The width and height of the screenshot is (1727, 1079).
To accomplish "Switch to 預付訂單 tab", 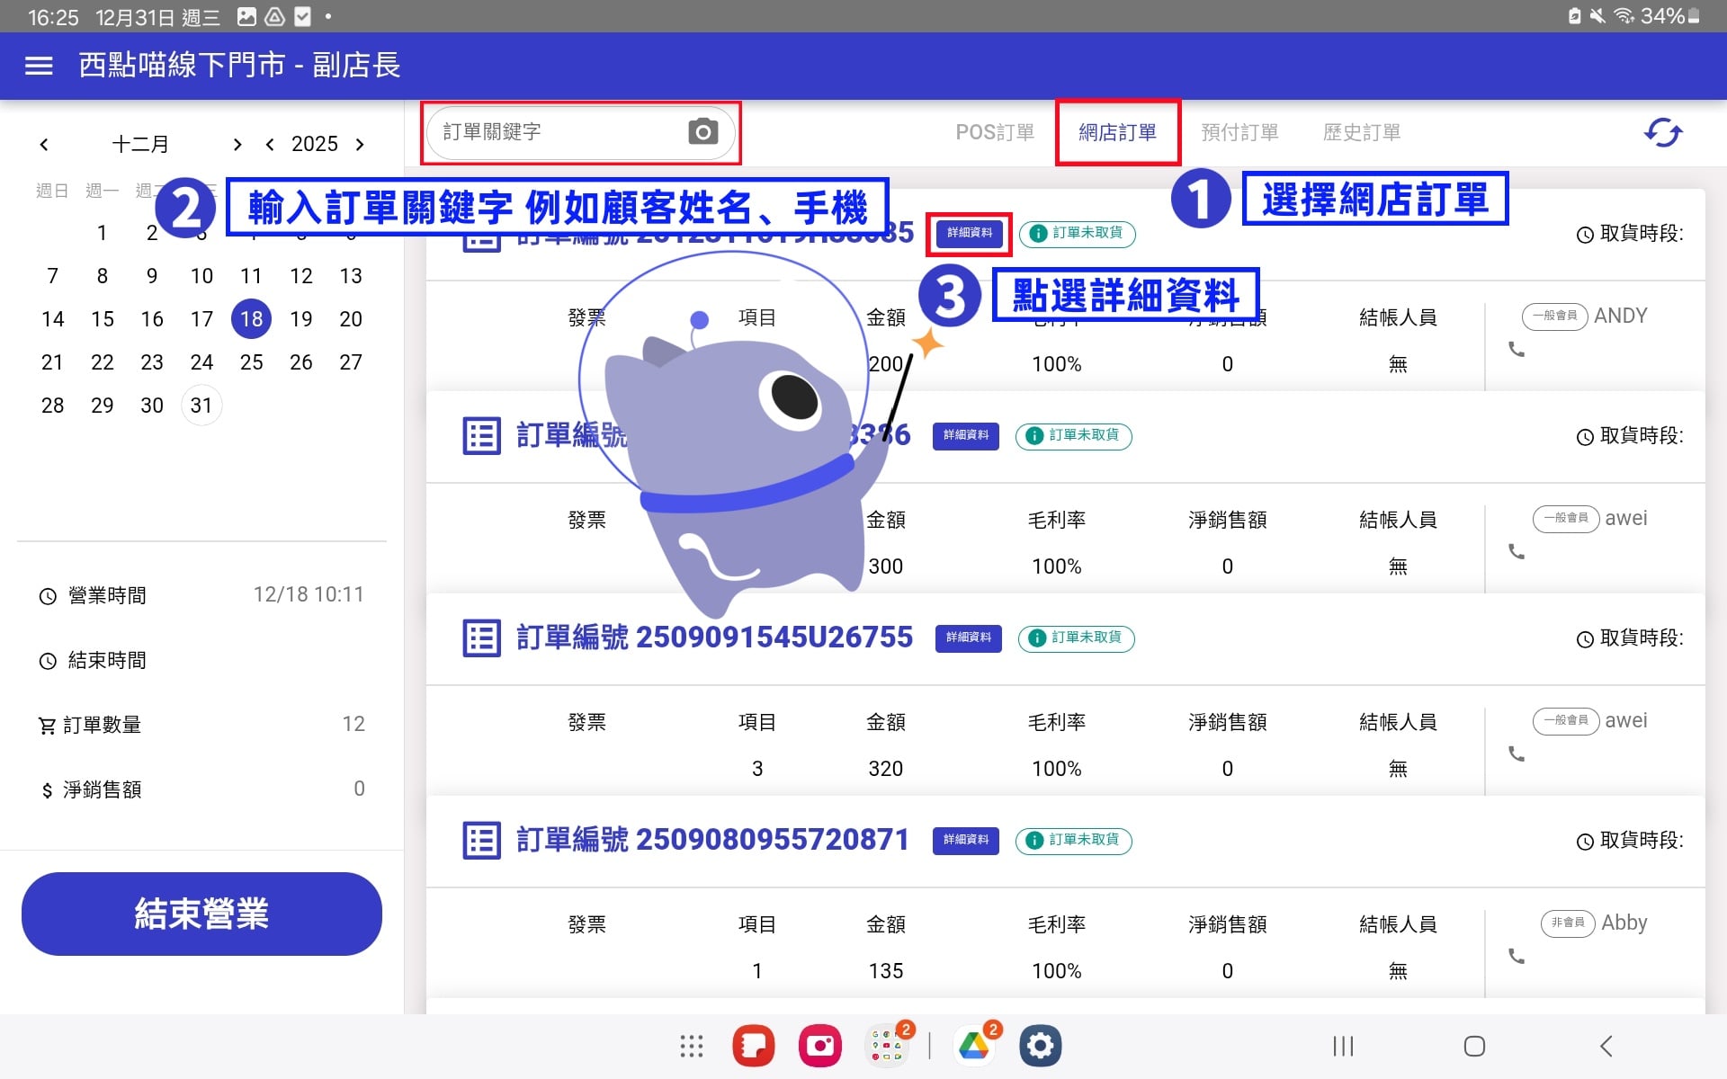I will (x=1240, y=132).
